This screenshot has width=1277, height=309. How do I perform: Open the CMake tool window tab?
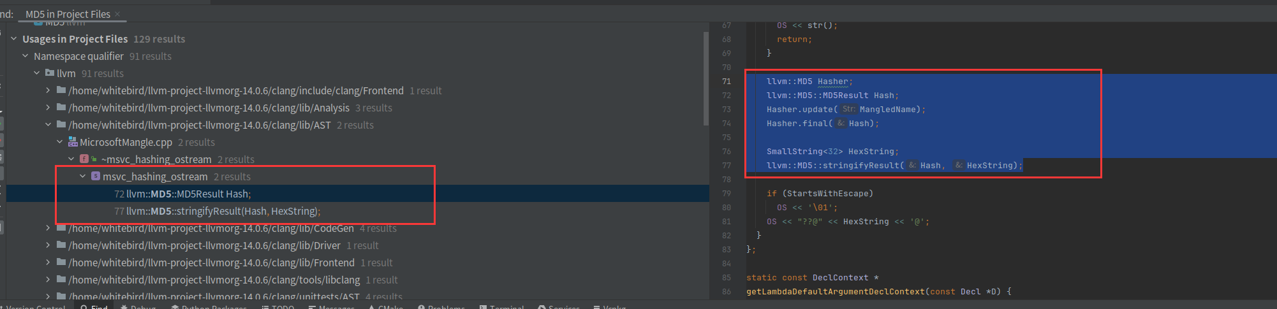(x=385, y=306)
